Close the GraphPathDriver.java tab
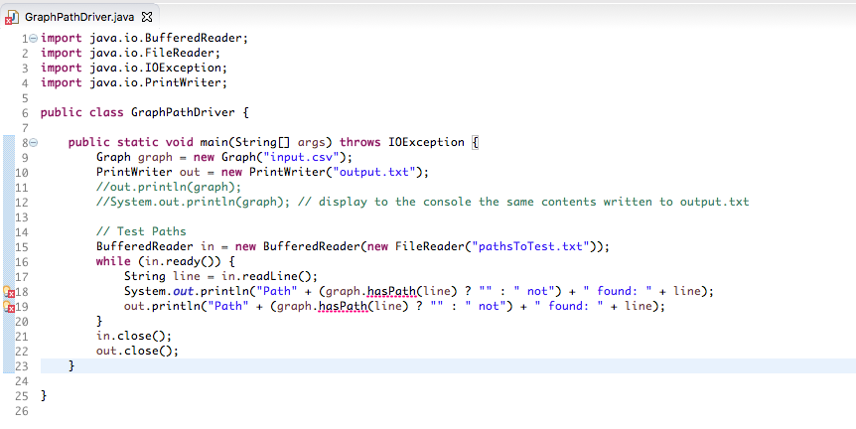 coord(147,17)
